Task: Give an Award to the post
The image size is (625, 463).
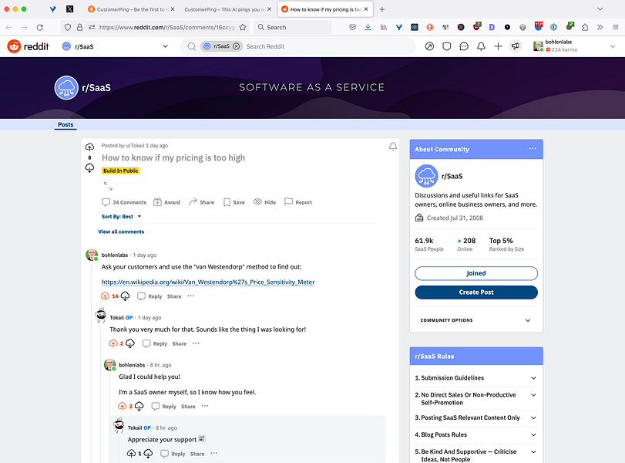Action: pyautogui.click(x=166, y=202)
